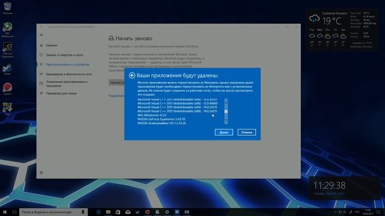The height and width of the screenshot is (216, 385).
Task: Open the Fraps desktop icon
Action: 7,109
